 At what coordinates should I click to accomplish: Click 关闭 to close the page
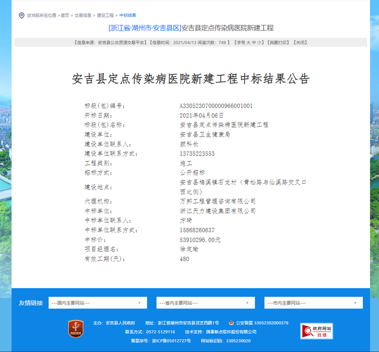(300, 43)
